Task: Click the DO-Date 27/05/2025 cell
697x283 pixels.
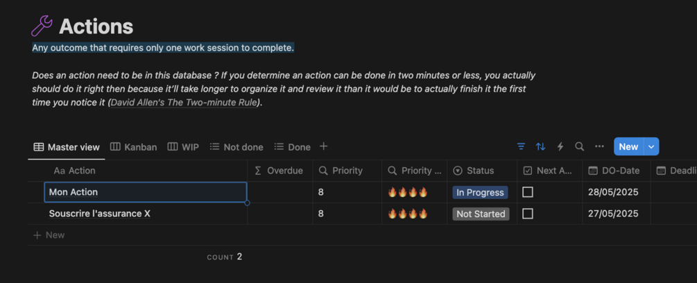Action: coord(612,214)
